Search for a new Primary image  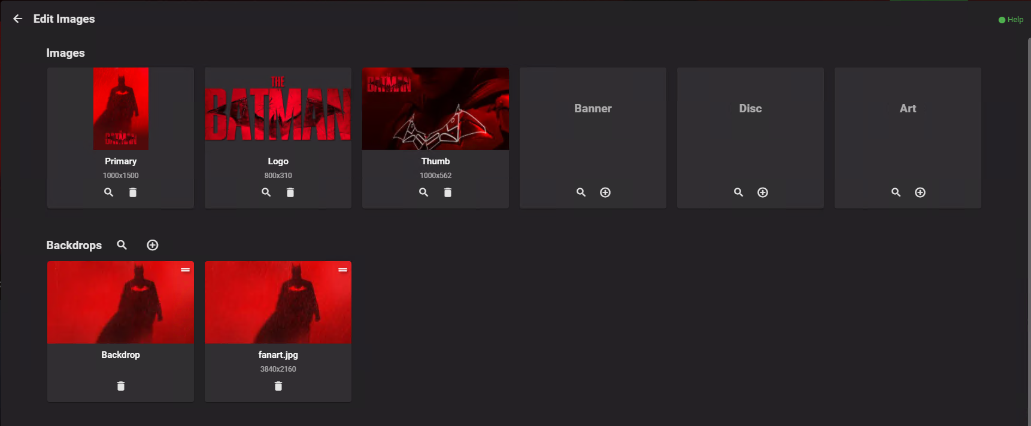[x=108, y=192]
